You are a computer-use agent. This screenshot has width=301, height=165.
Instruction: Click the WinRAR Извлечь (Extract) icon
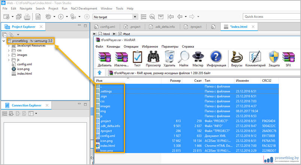pos(122,57)
